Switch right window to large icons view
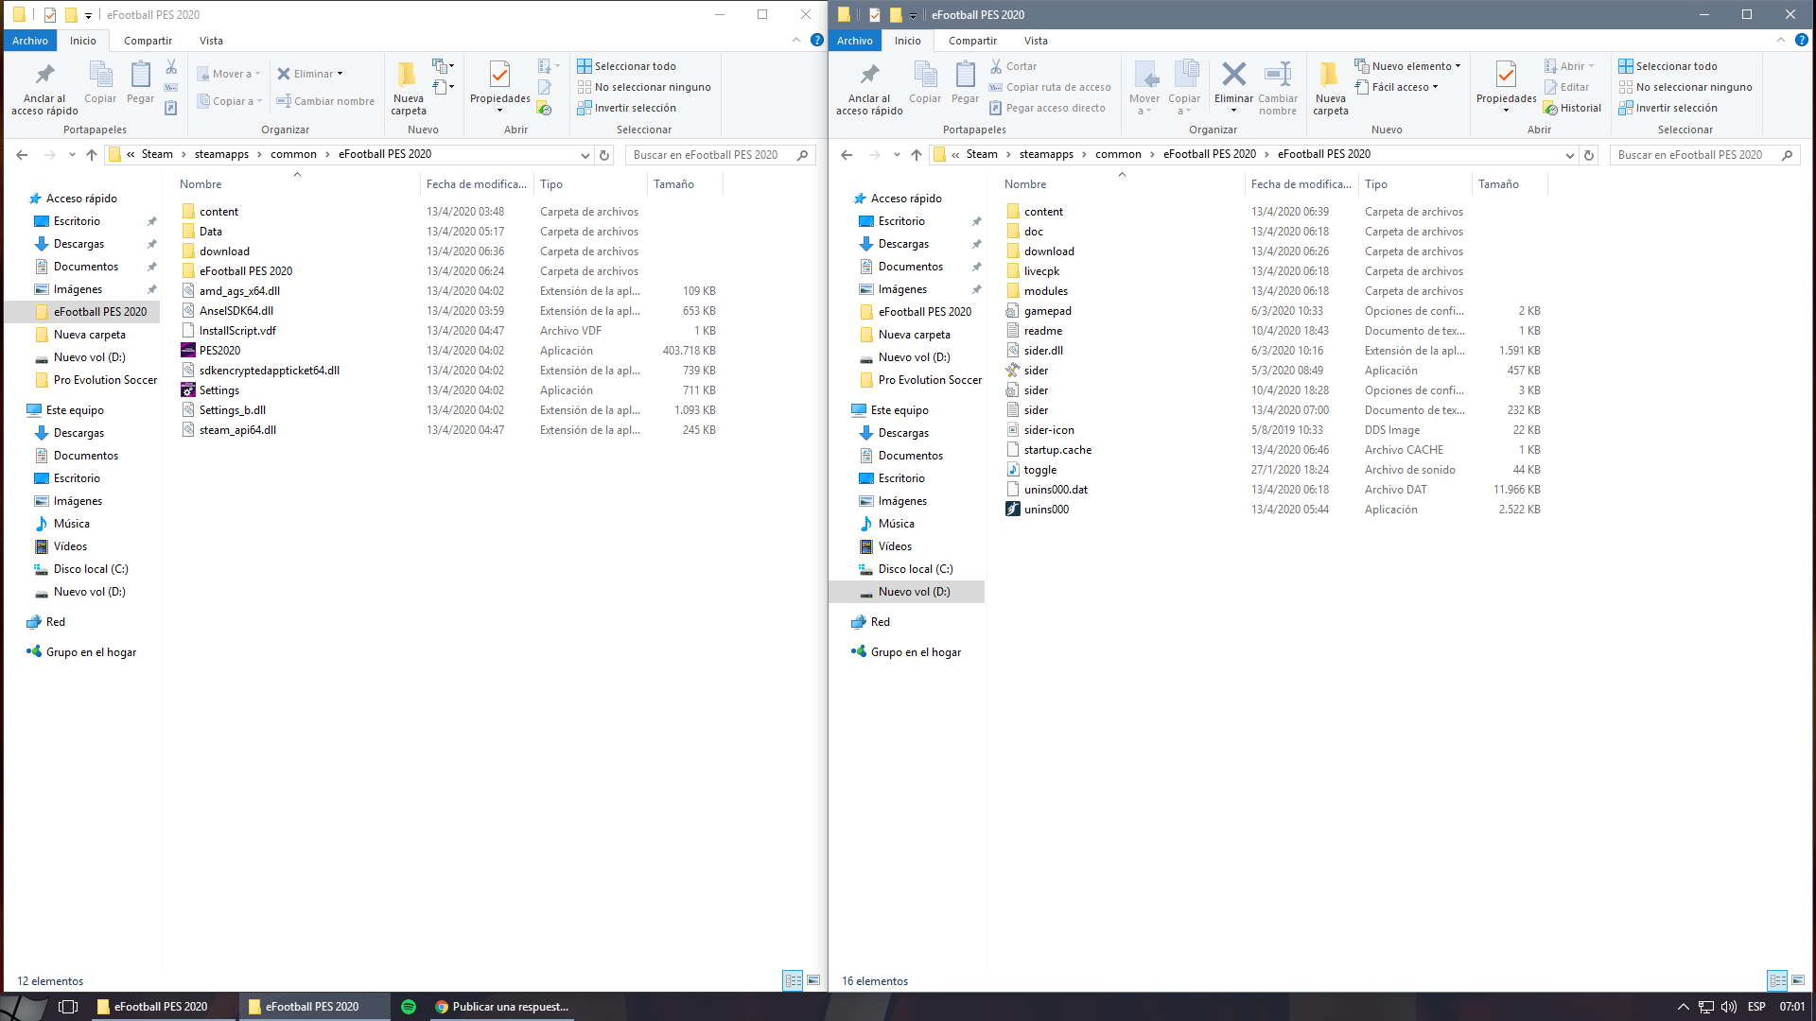 click(x=1798, y=980)
